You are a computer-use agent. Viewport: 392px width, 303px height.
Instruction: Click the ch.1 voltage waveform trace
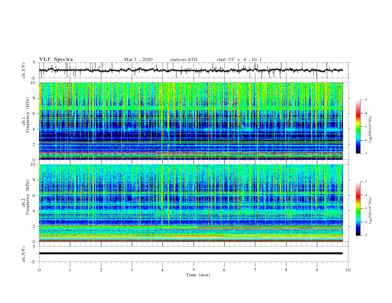click(191, 70)
